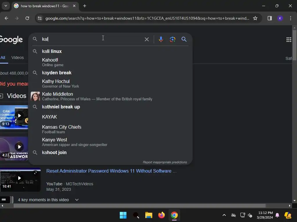Viewport: 297px width, 222px height.
Task: Select the 'kali linux' suggestion
Action: (111, 51)
